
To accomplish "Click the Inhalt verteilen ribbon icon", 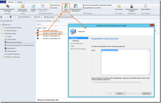I will (66, 6).
